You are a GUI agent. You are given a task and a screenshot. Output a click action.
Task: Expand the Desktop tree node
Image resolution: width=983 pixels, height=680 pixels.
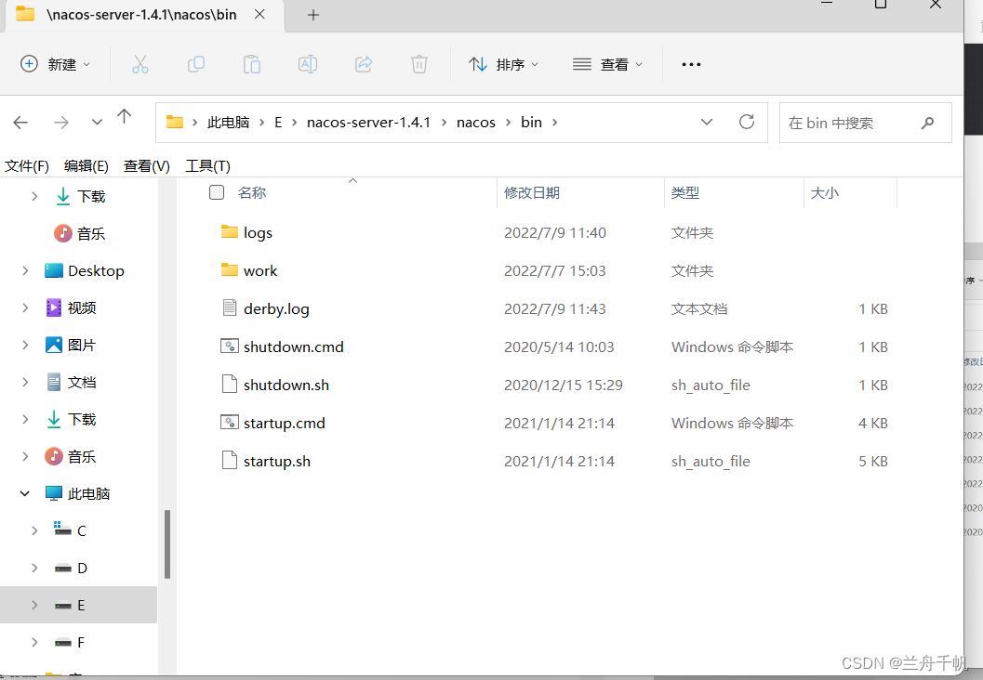click(x=25, y=270)
